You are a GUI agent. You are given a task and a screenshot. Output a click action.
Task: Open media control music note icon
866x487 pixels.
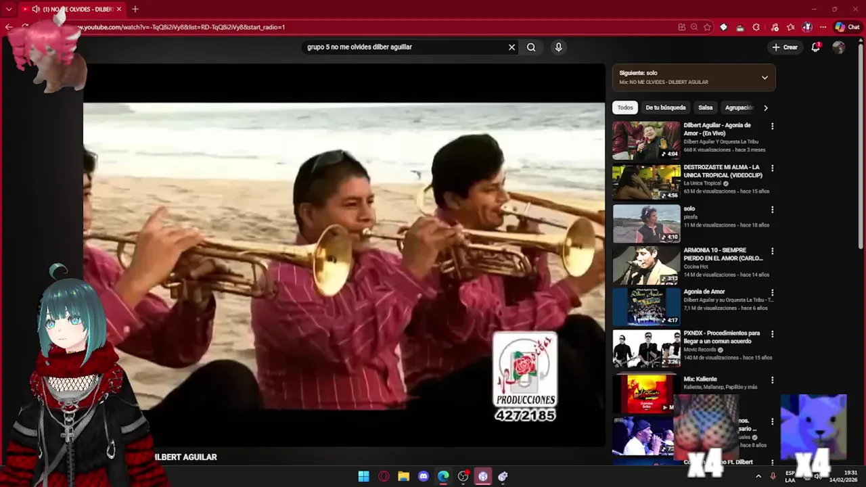pyautogui.click(x=773, y=28)
